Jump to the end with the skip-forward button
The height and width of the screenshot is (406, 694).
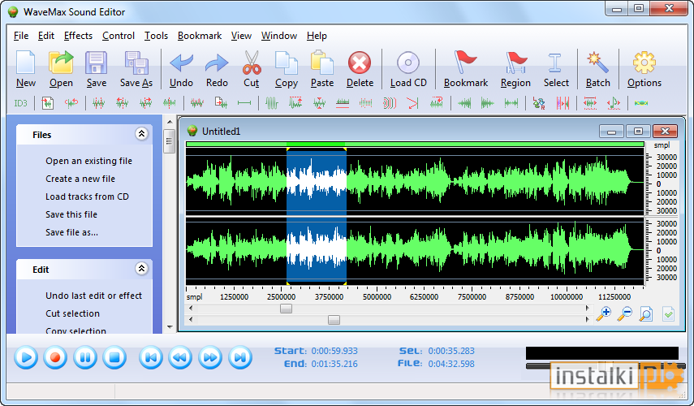coord(240,357)
